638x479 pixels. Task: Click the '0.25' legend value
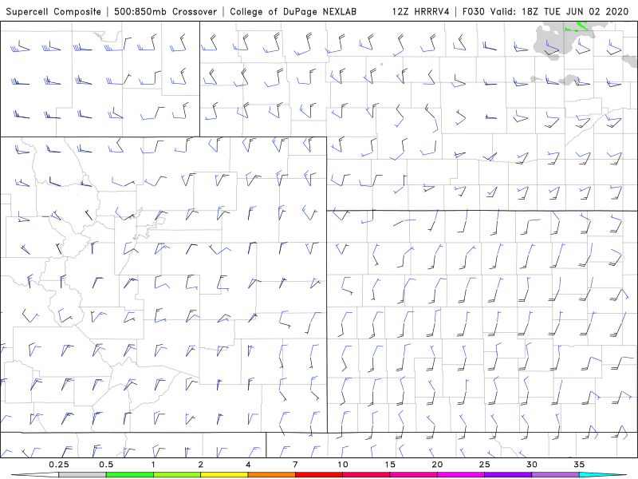pyautogui.click(x=59, y=465)
